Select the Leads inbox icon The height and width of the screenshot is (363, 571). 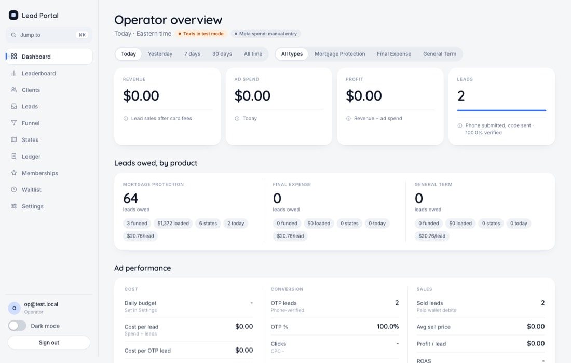pos(14,107)
